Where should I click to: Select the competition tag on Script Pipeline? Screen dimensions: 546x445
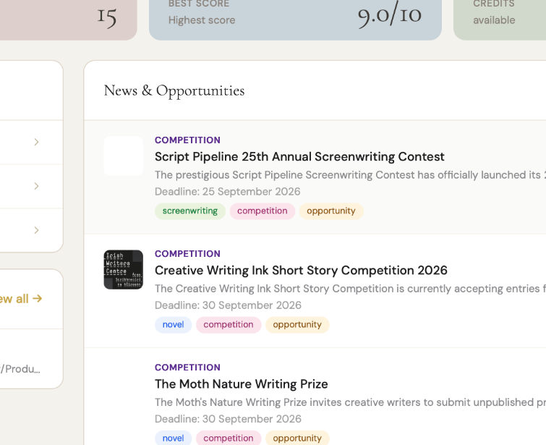263,211
